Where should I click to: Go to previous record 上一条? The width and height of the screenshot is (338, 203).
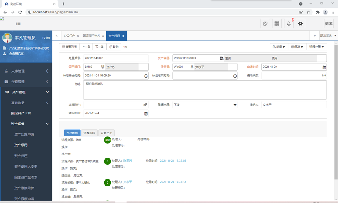tap(86, 47)
